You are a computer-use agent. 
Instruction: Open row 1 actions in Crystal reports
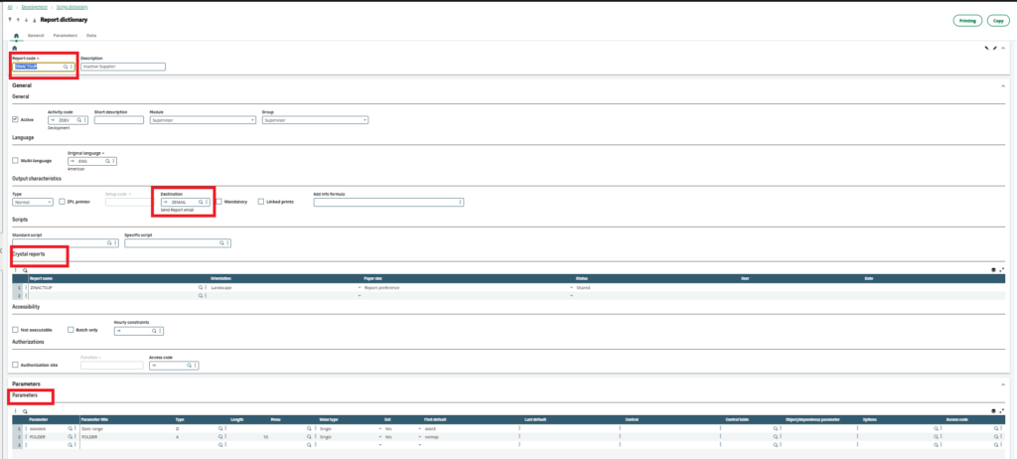[x=25, y=287]
